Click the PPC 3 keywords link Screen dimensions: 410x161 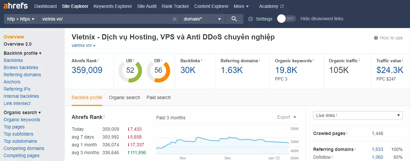(286, 79)
